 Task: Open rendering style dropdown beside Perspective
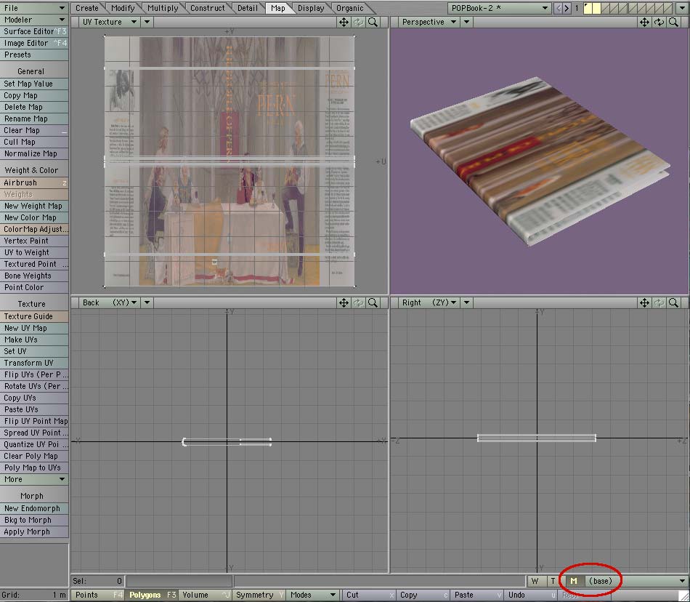466,22
